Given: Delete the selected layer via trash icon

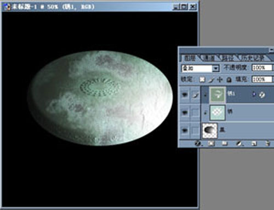Looking at the screenshot, I should [267, 144].
